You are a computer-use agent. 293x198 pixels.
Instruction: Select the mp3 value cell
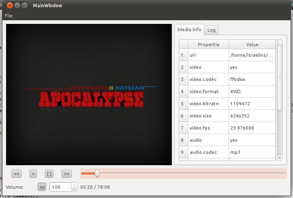tap(252, 152)
